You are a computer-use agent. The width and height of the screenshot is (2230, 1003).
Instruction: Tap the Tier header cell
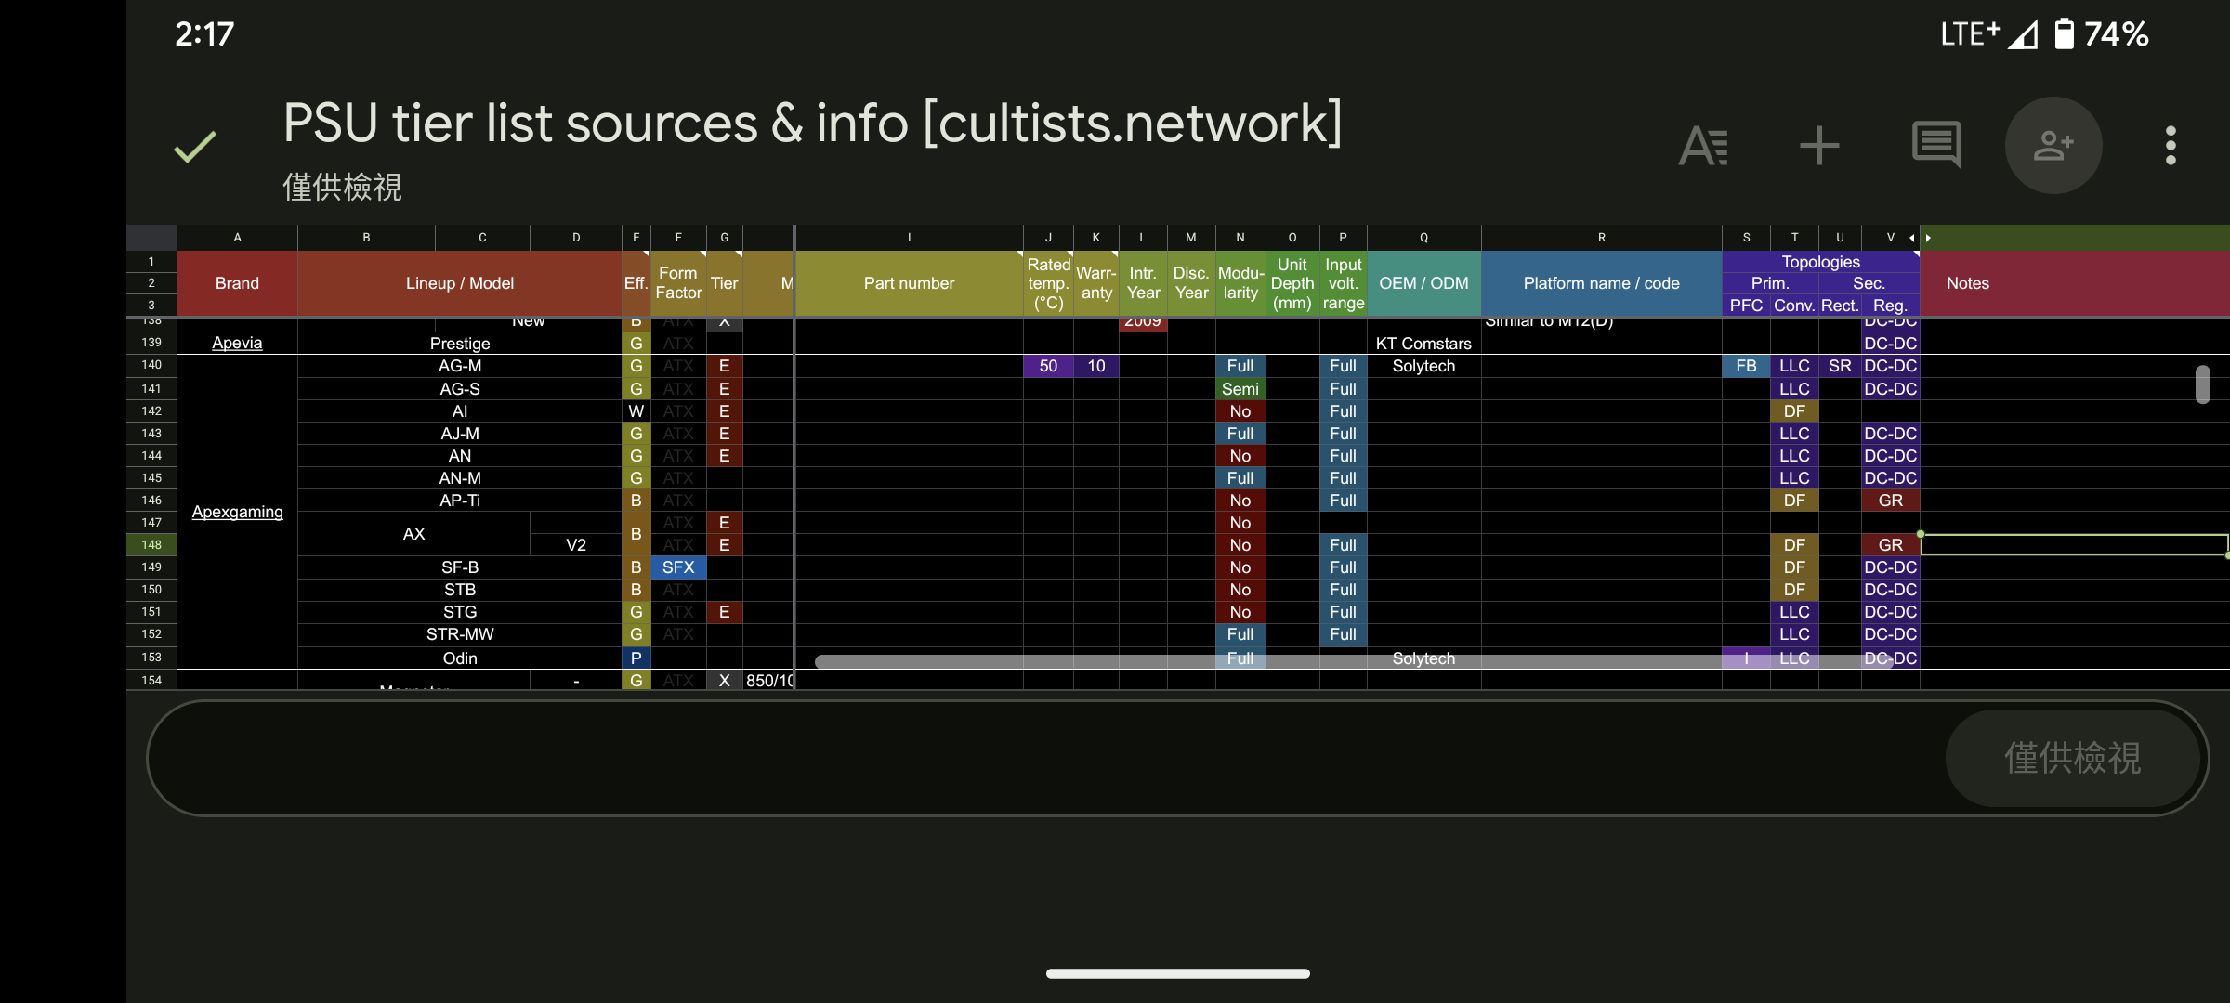724,283
